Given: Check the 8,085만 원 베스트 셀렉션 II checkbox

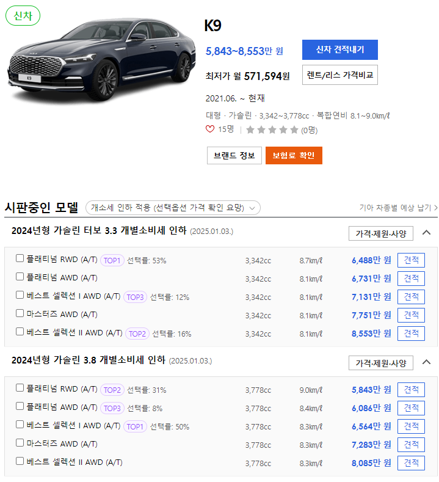Looking at the screenshot, I should coord(20,461).
